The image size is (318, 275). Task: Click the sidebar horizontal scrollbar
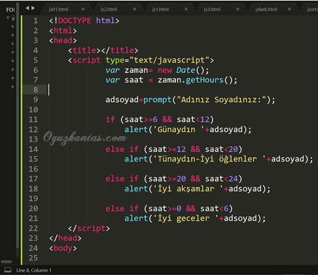(x=6, y=262)
